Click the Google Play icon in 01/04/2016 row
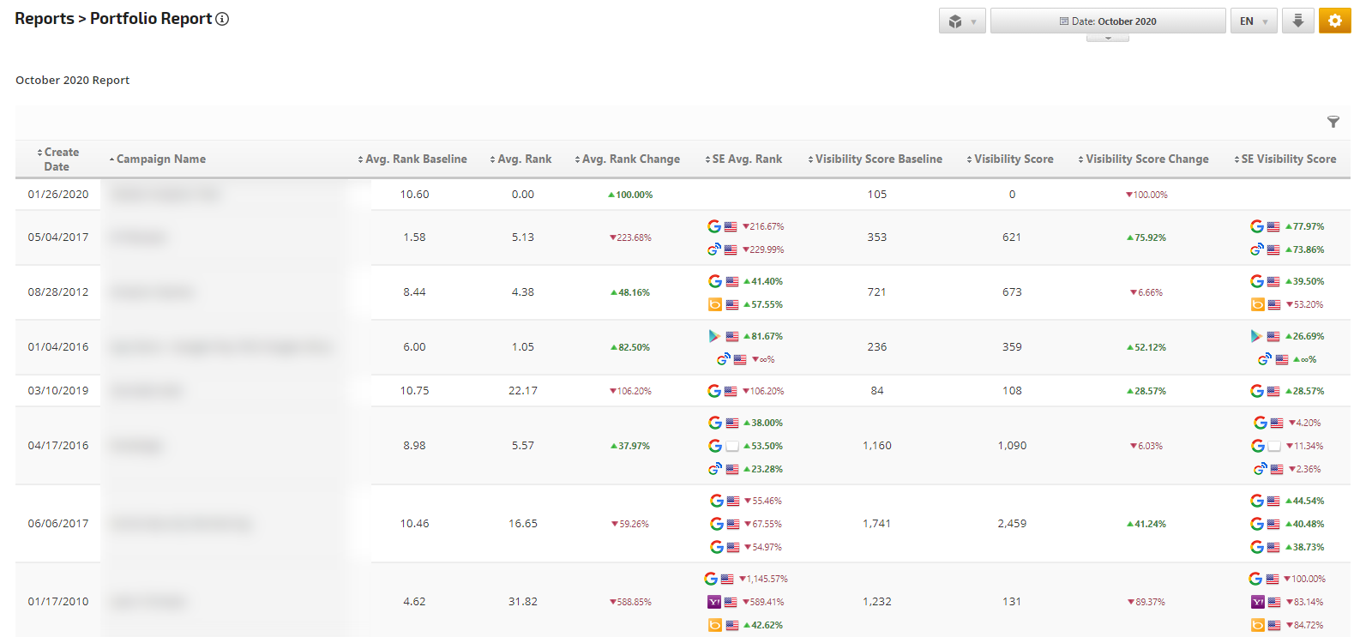1366x637 pixels. [x=714, y=336]
